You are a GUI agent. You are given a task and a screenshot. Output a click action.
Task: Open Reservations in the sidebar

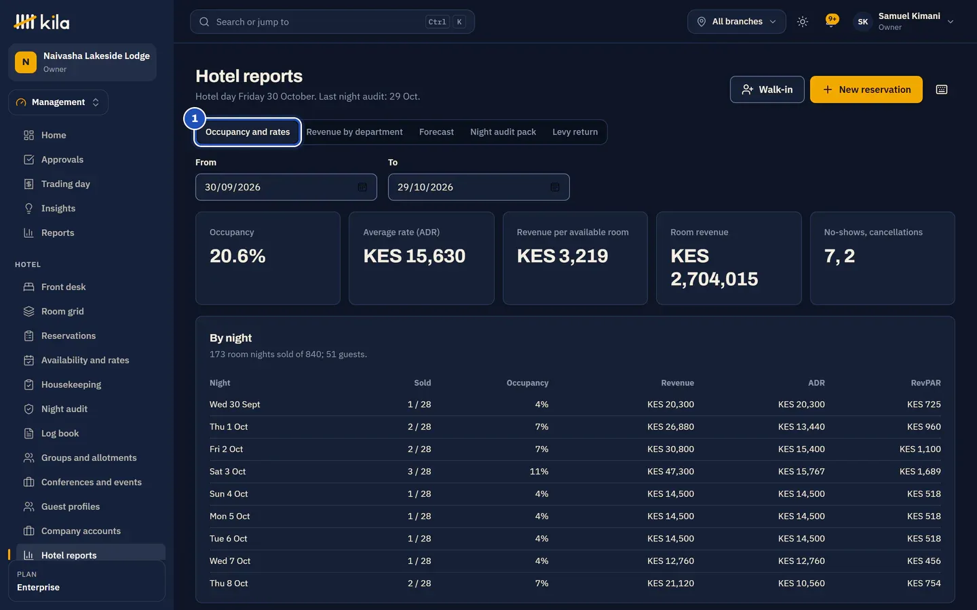(x=91, y=335)
